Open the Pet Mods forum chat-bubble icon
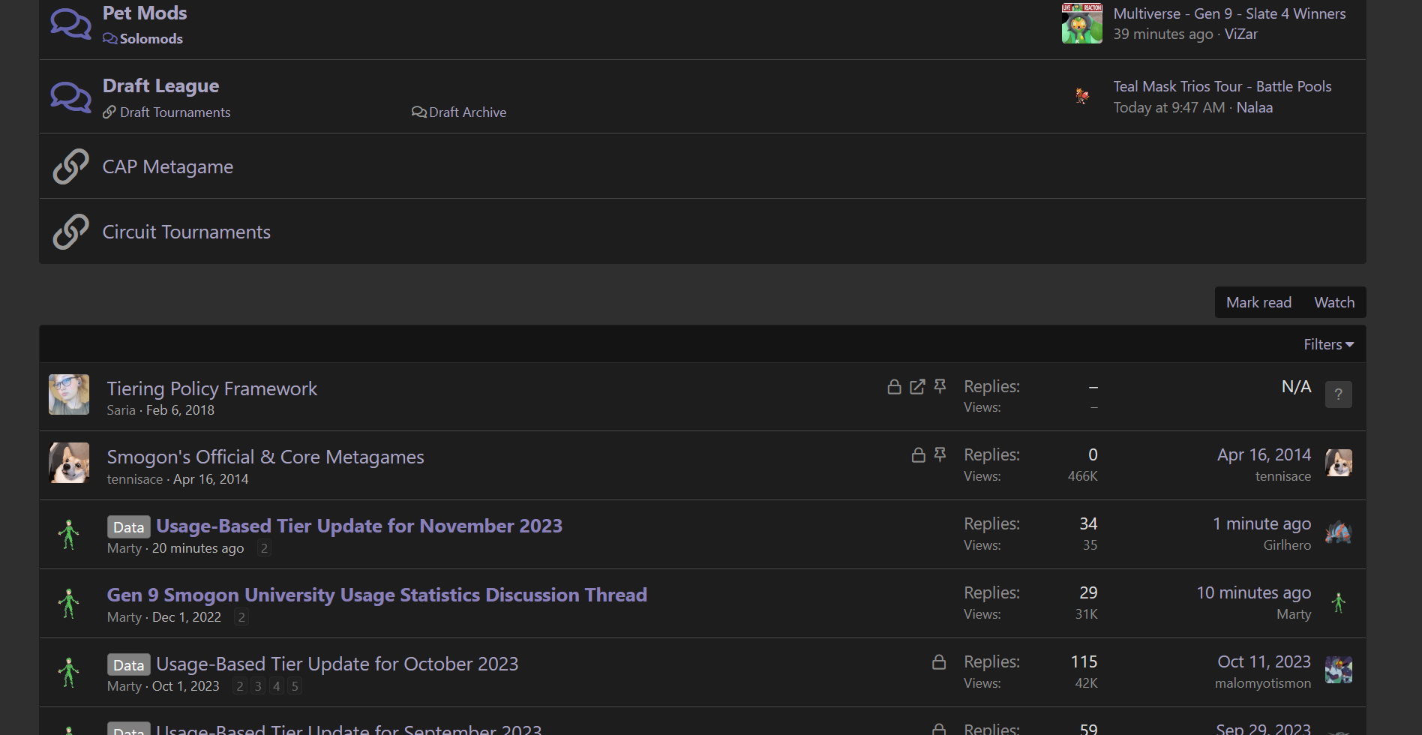Viewport: 1422px width, 735px height. (x=70, y=24)
